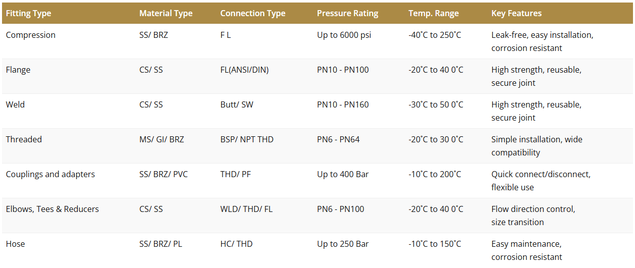Click the Fitting Type column header
This screenshot has width=635, height=268.
pyautogui.click(x=28, y=13)
